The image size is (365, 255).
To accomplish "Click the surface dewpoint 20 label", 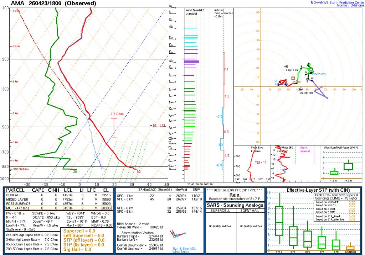I will click(x=75, y=172).
